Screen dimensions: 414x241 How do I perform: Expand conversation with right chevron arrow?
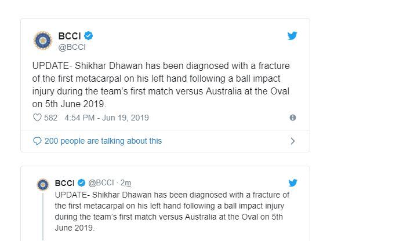tap(293, 141)
